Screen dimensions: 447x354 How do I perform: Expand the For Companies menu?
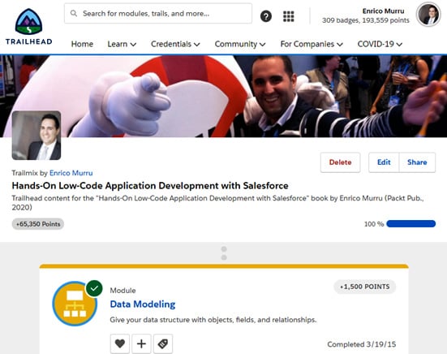tap(312, 44)
